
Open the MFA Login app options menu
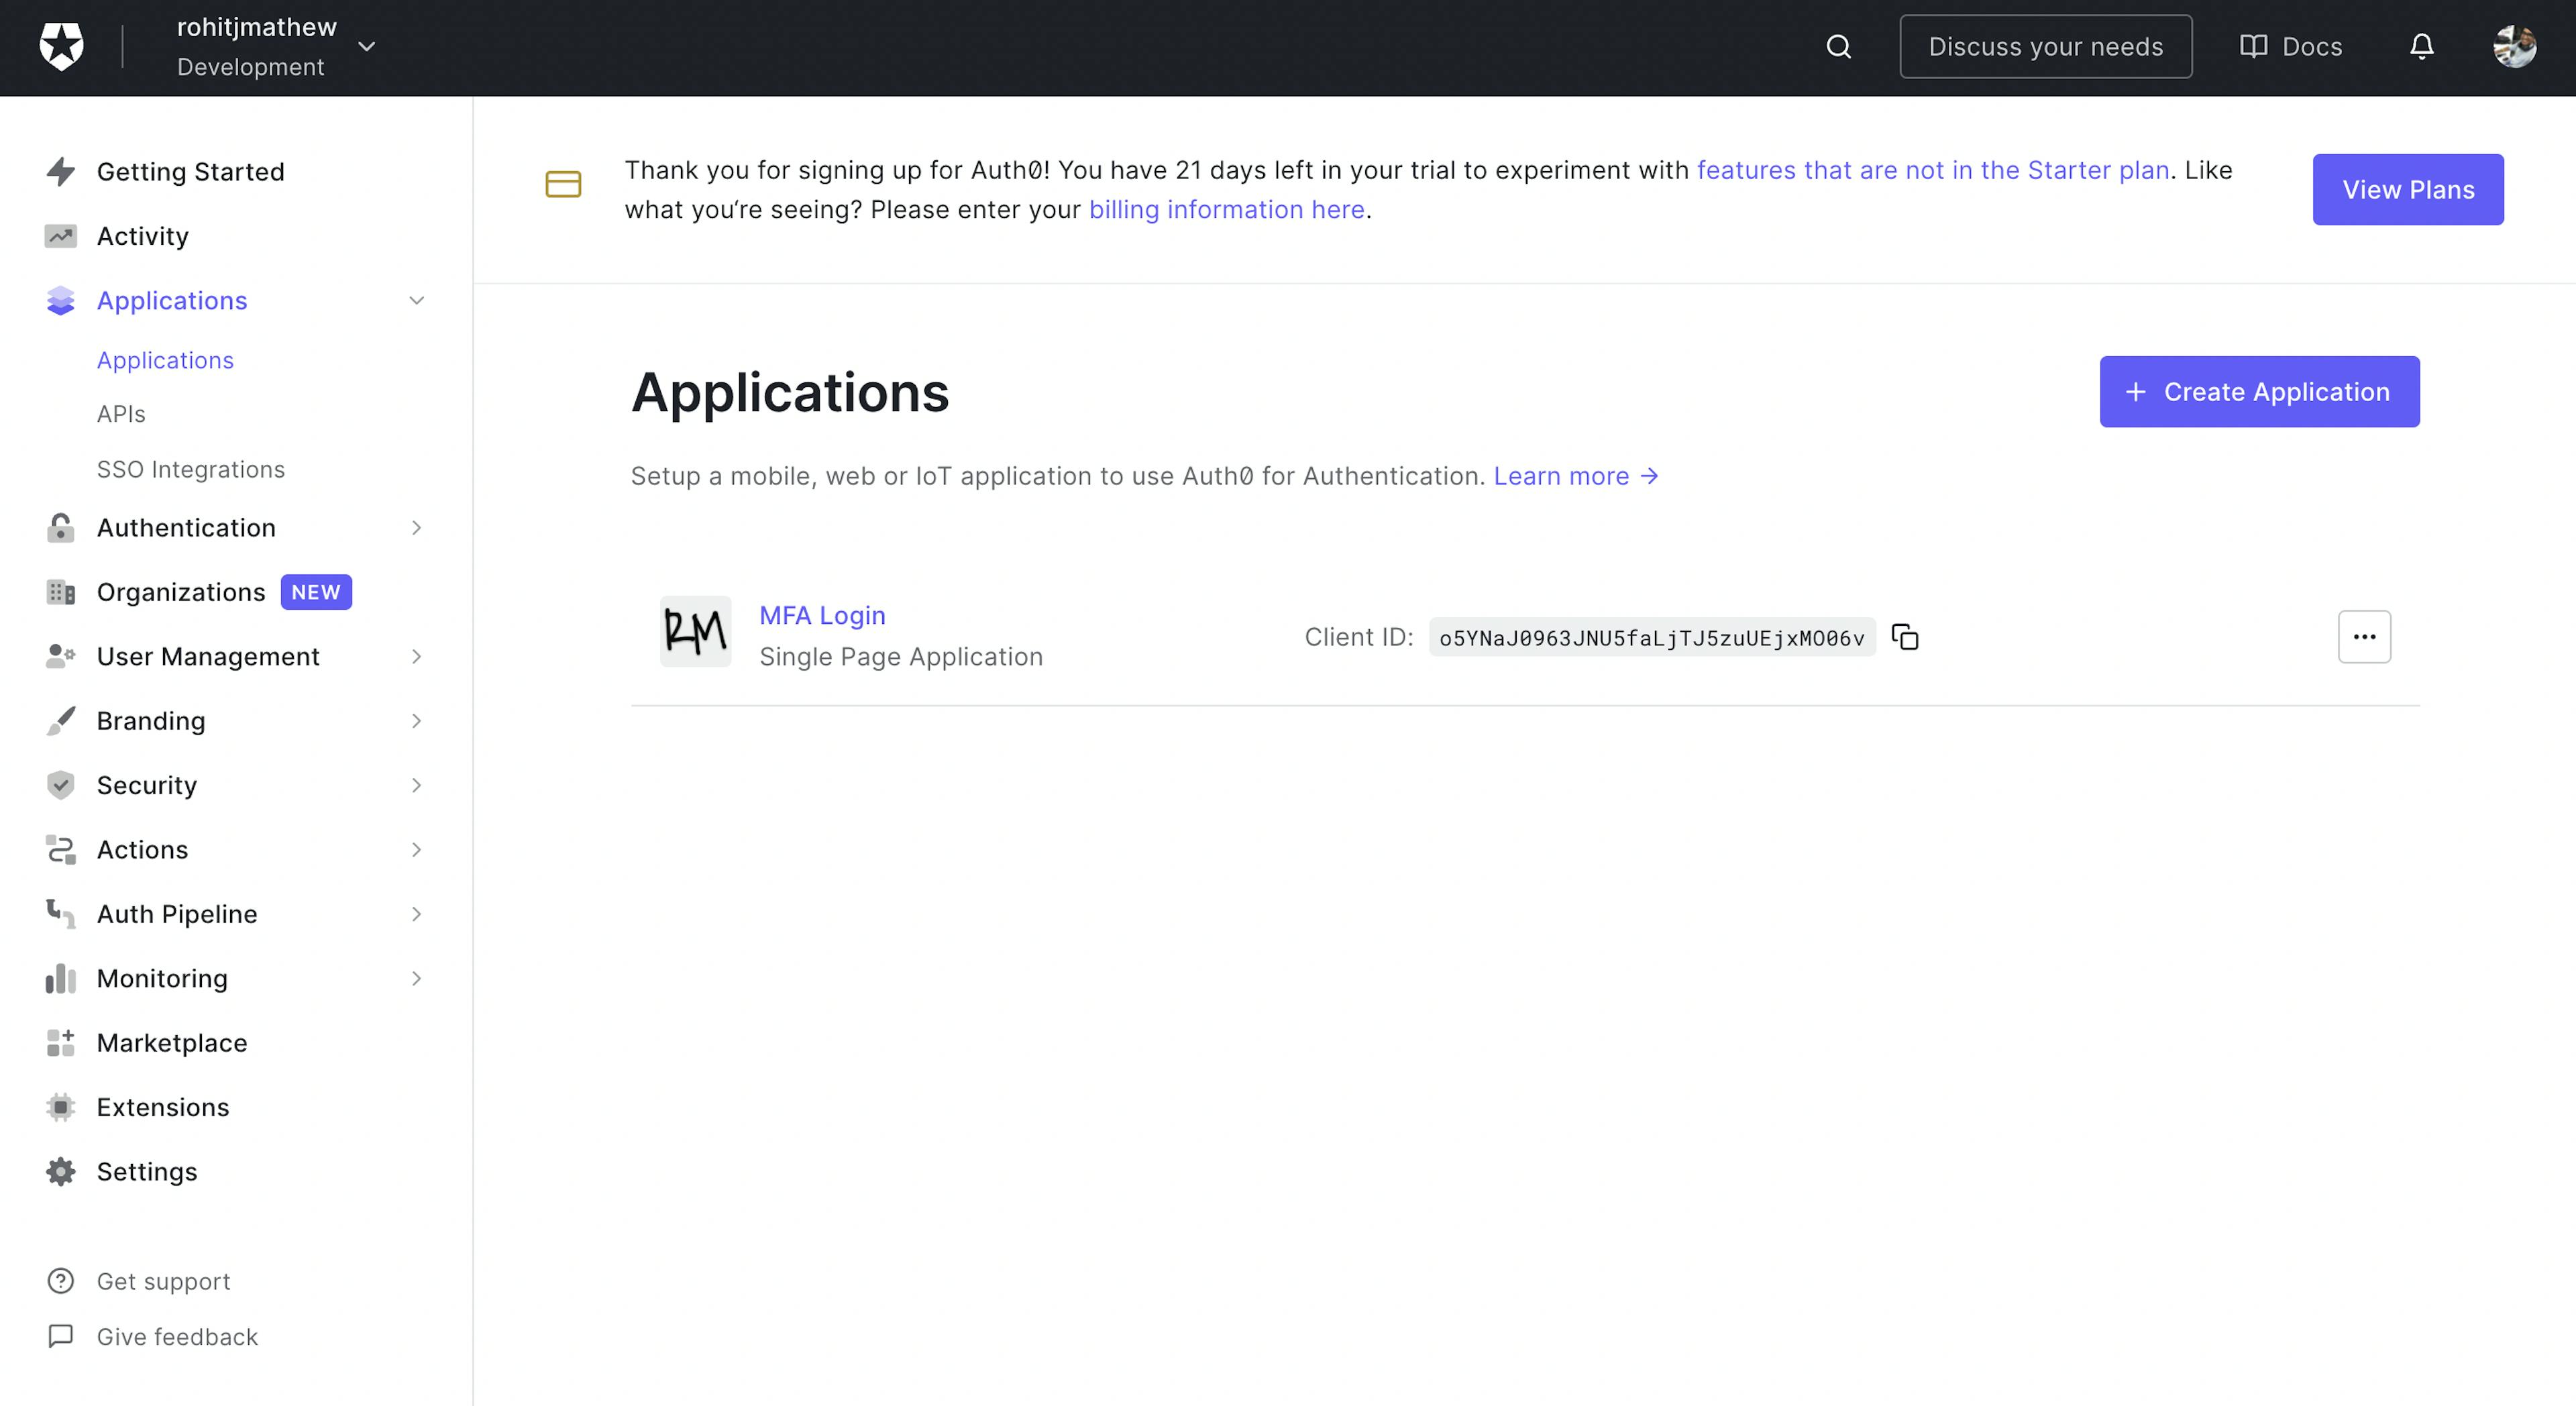pos(2363,635)
